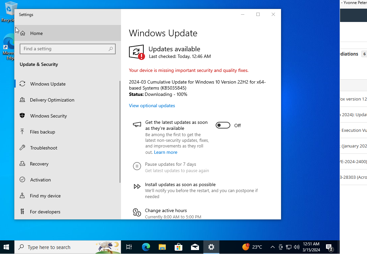367x254 pixels.
Task: Click the clock icon for active hours
Action: click(x=137, y=212)
